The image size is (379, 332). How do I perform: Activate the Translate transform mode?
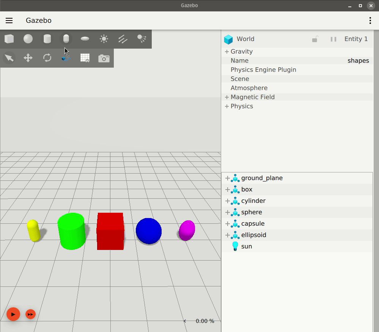28,58
